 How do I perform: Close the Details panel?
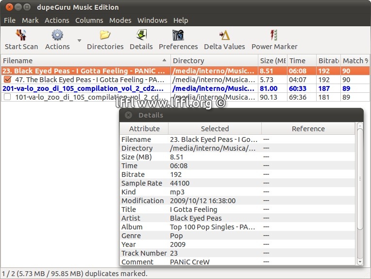point(128,115)
